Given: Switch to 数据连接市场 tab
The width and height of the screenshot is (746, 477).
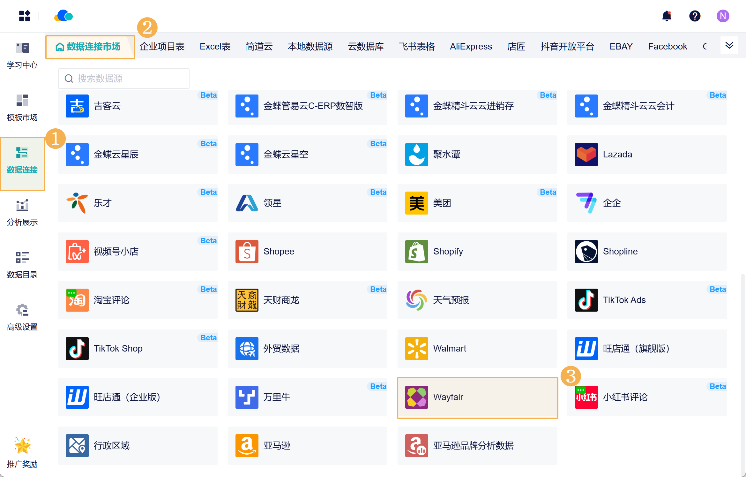Looking at the screenshot, I should coord(90,47).
